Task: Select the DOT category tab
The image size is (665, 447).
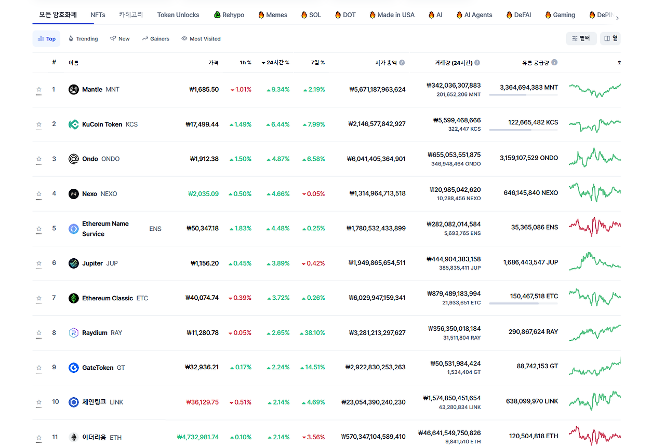Action: click(345, 15)
